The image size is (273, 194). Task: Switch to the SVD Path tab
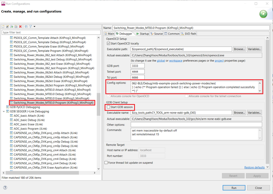point(189,34)
